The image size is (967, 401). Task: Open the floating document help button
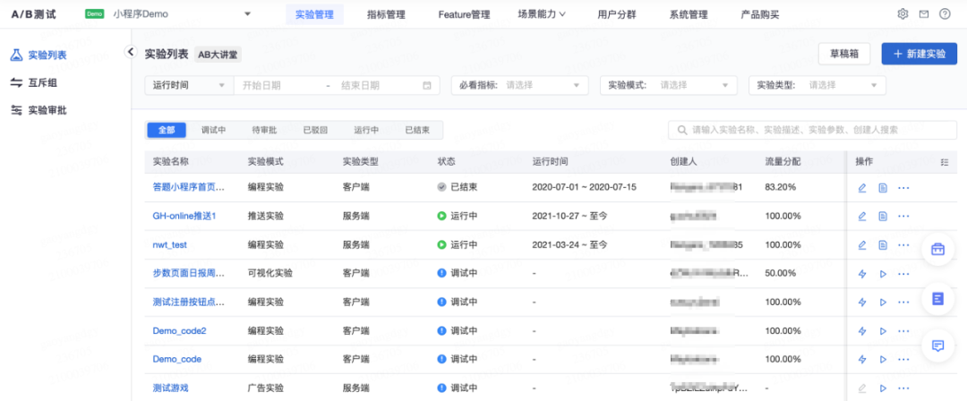tap(938, 299)
